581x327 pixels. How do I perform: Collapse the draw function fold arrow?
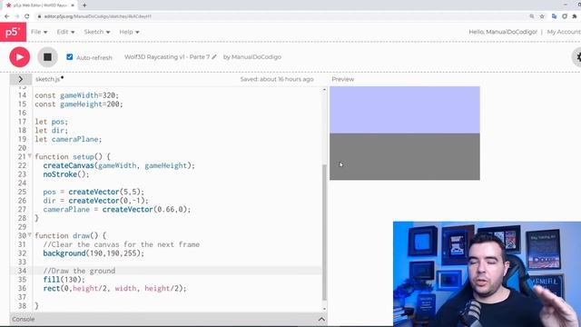click(30, 235)
